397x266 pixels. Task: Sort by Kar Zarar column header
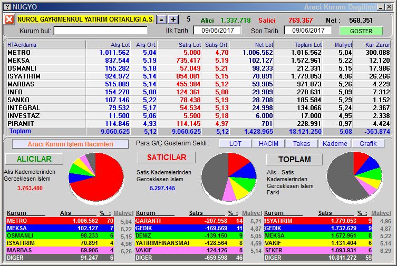(372, 45)
